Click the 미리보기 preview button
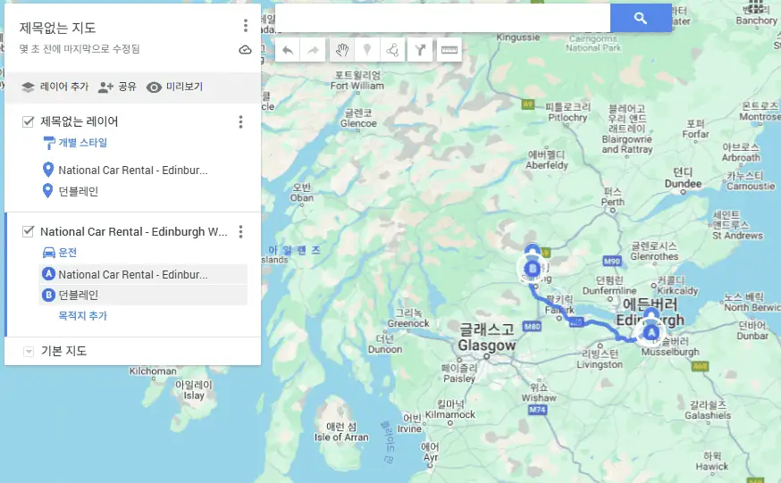Viewport: 781px width, 483px height. point(175,87)
